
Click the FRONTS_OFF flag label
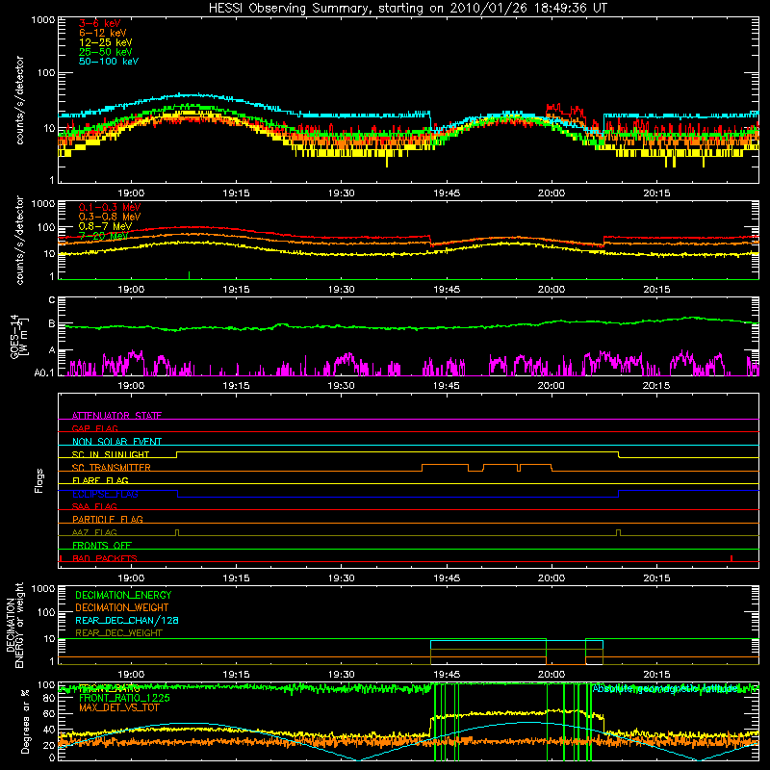tap(102, 546)
